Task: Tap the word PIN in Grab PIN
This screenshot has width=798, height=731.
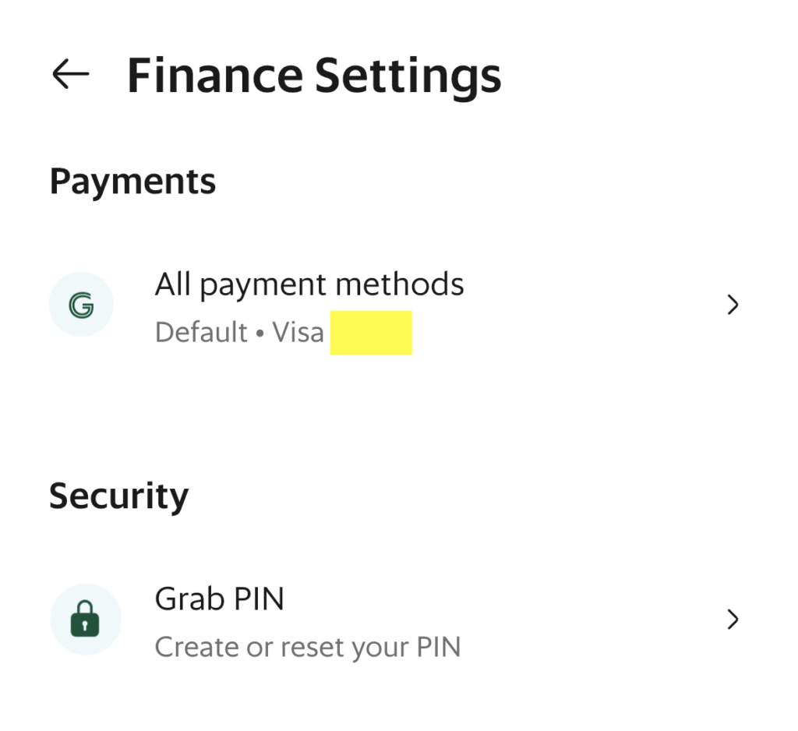Action: pos(259,599)
